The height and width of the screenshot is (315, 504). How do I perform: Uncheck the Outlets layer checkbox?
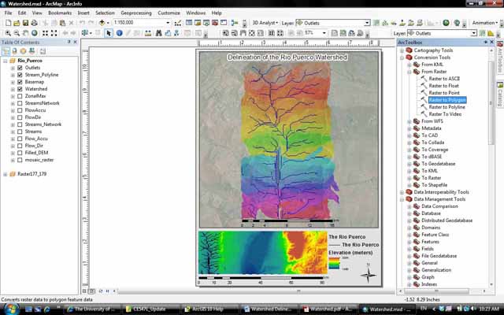20,68
